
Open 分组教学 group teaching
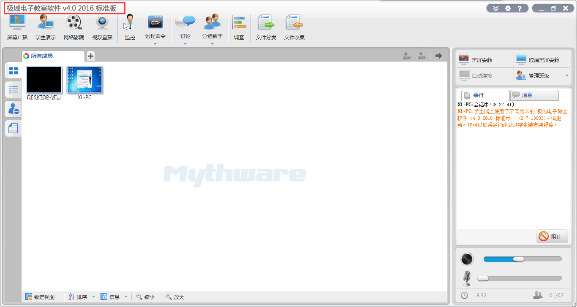[212, 26]
